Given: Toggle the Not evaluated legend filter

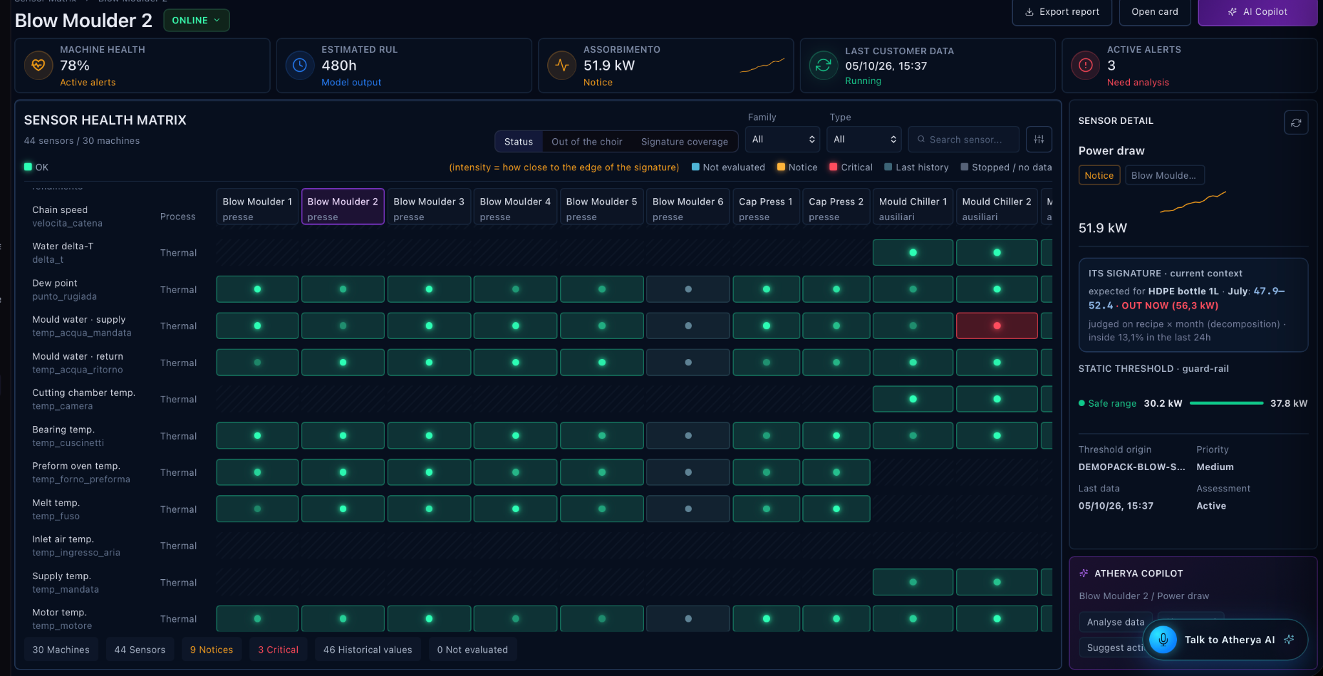Looking at the screenshot, I should pos(728,167).
